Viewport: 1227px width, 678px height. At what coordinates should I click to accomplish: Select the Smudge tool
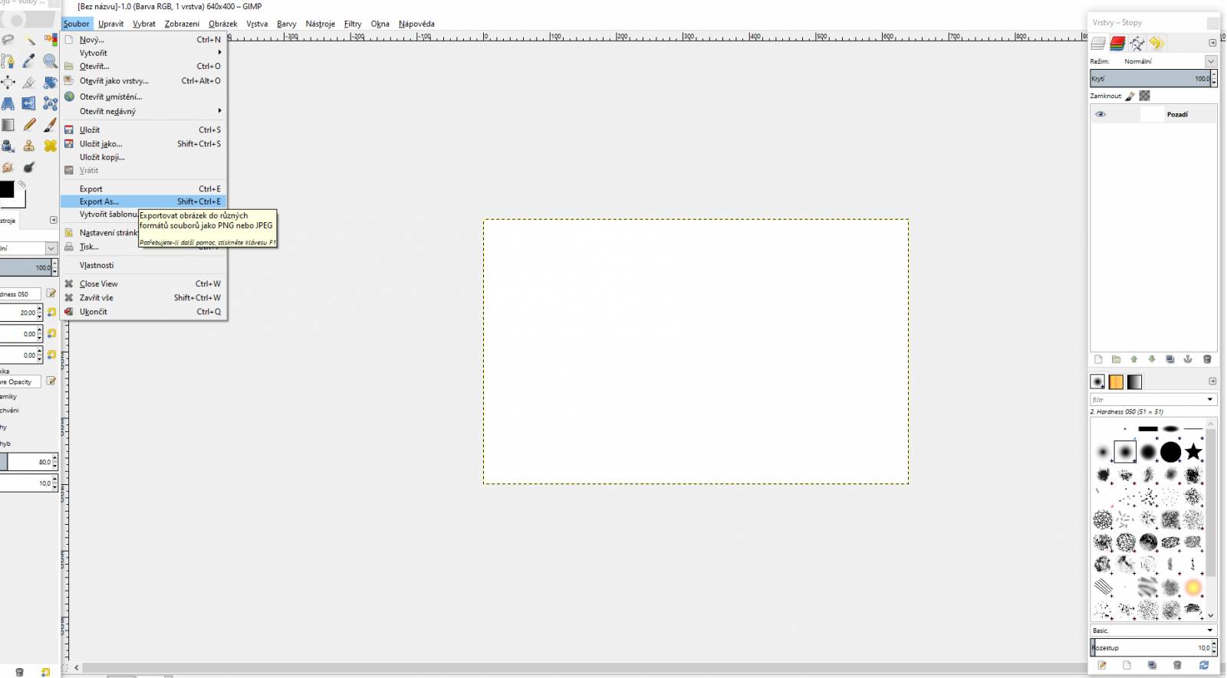8,167
